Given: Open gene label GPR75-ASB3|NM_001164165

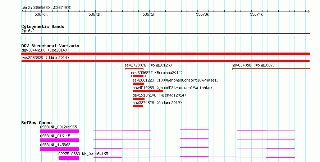Looking at the screenshot, I should (83, 154).
